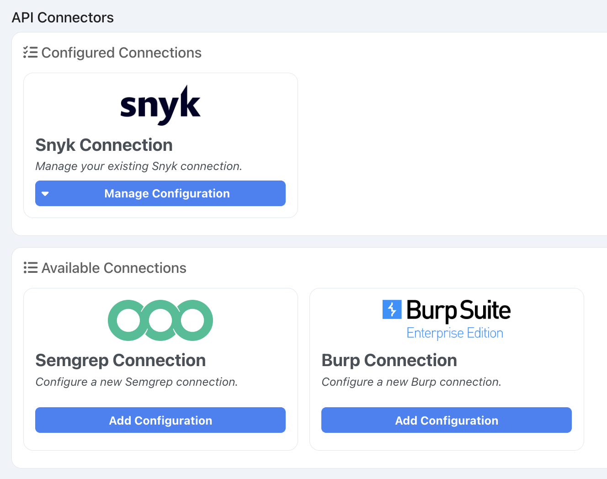Add Configuration for Burp connection
This screenshot has height=479, width=607.
click(x=447, y=420)
